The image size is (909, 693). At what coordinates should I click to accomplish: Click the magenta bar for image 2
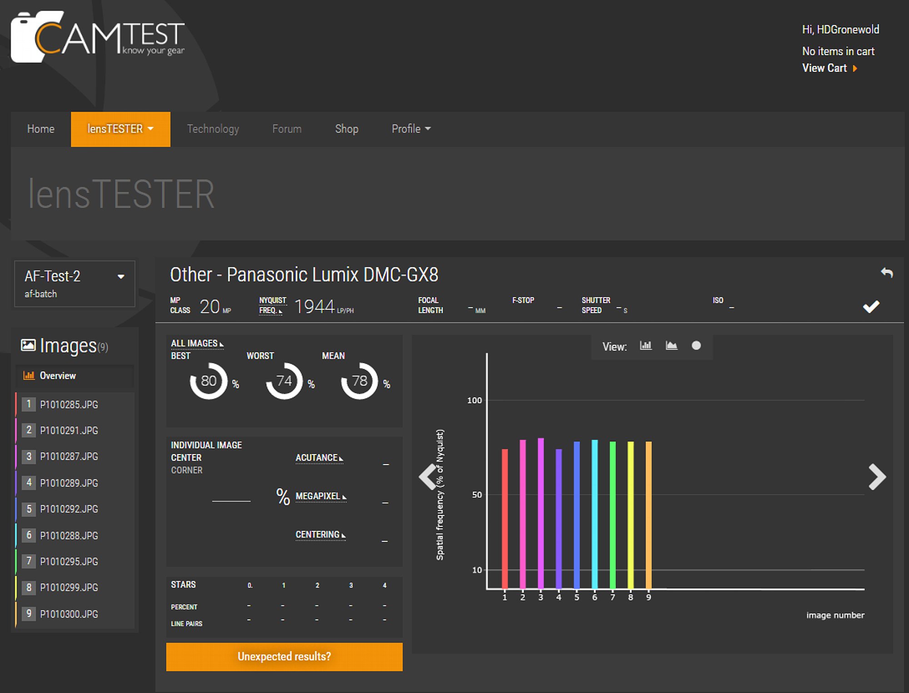click(523, 514)
